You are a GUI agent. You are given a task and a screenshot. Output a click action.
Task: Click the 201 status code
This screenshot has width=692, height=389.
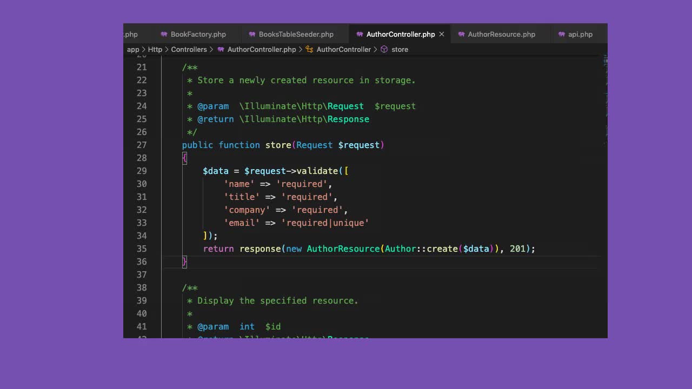point(517,249)
